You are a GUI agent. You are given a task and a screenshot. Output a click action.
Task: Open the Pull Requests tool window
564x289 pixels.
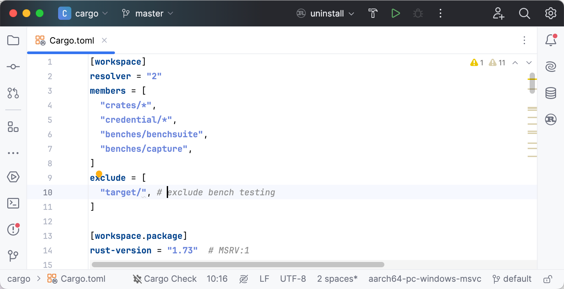point(13,93)
